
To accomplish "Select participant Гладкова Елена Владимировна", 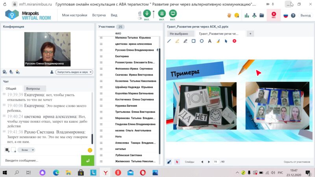I will coord(135,124).
